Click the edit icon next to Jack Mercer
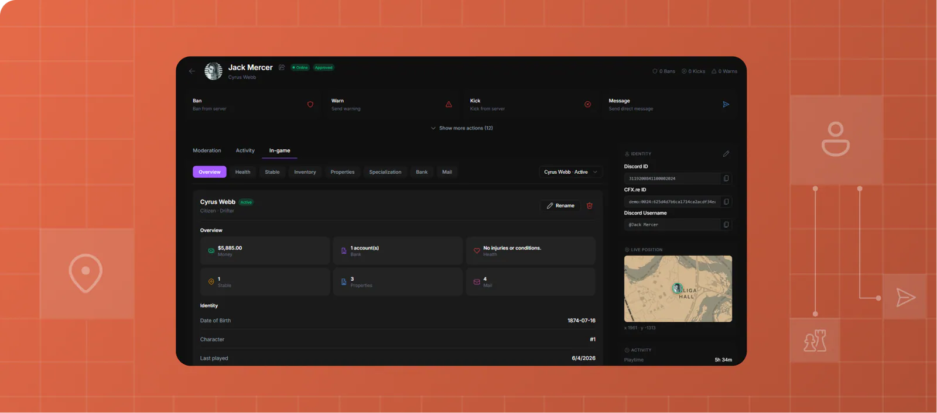The image size is (937, 413). coord(282,67)
